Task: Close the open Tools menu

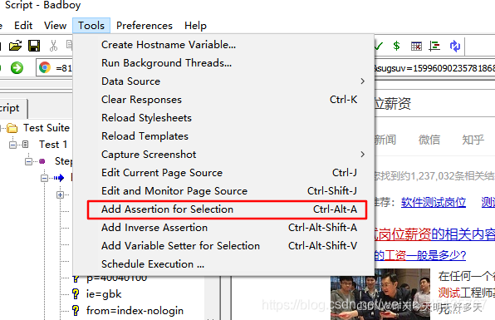Action: pyautogui.click(x=91, y=26)
